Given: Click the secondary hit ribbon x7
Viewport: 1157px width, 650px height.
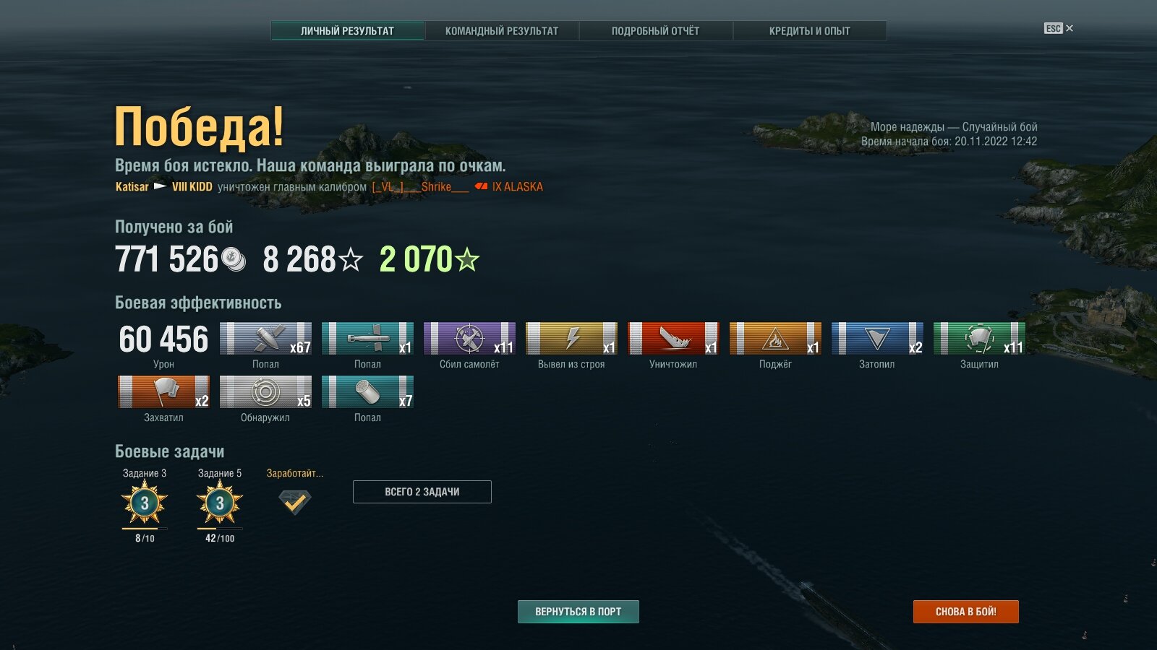Looking at the screenshot, I should [367, 391].
